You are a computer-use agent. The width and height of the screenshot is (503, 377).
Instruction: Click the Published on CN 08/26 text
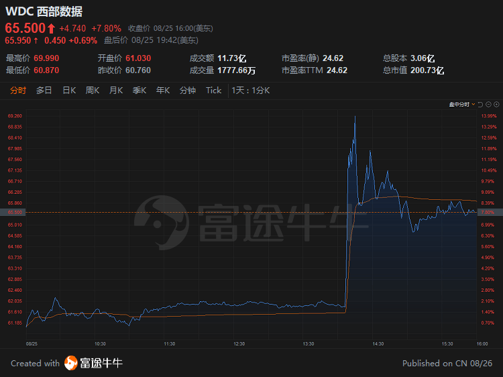[x=447, y=363]
